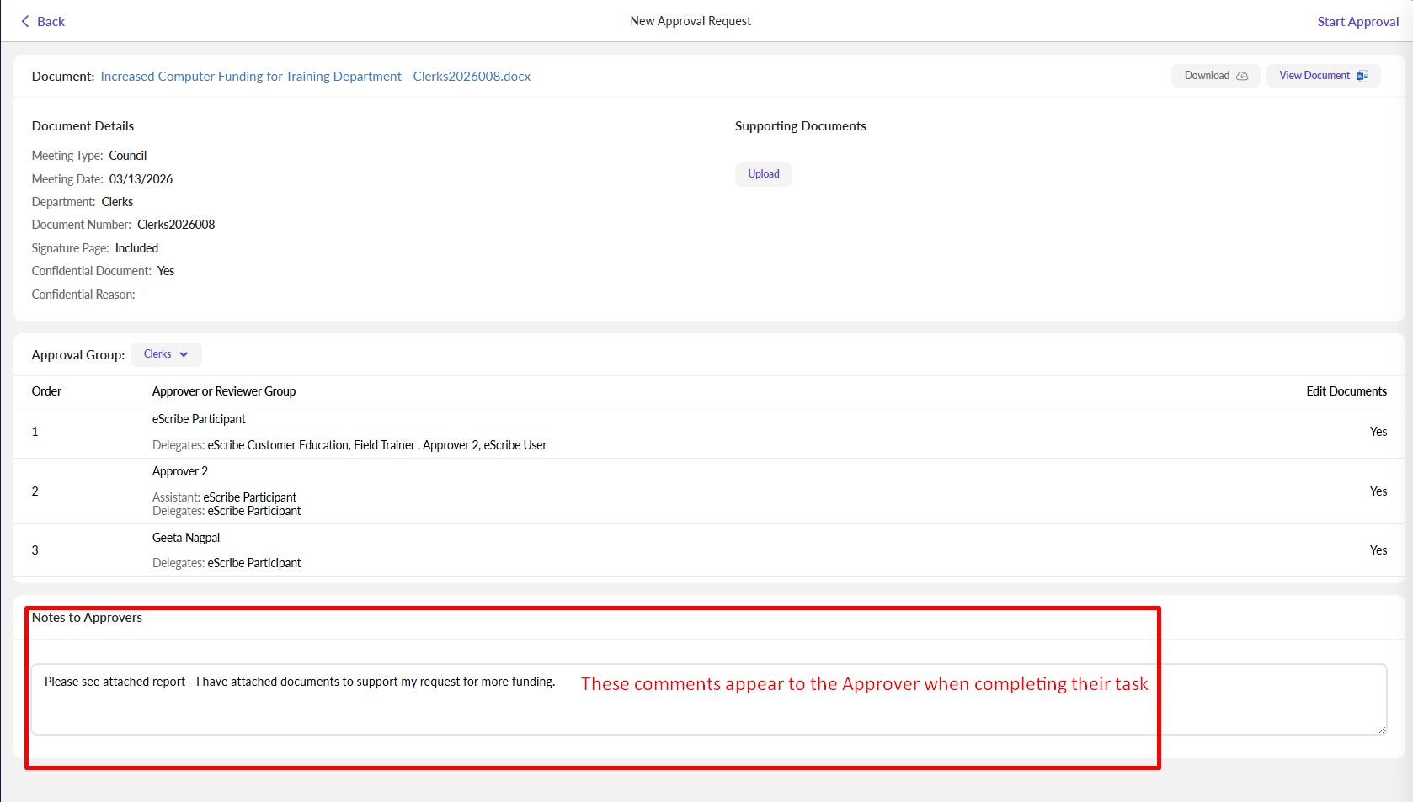Screen dimensions: 1413x802
Task: Select the Approver 2 row name
Action: [179, 471]
